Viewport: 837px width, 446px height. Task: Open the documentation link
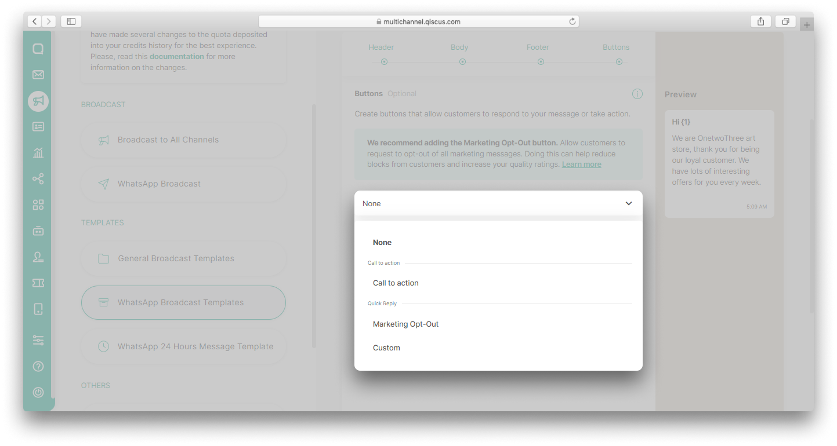pos(177,56)
